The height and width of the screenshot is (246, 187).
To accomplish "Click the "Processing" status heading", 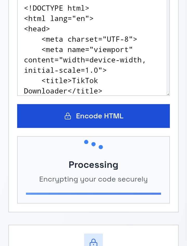I will pos(94,165).
